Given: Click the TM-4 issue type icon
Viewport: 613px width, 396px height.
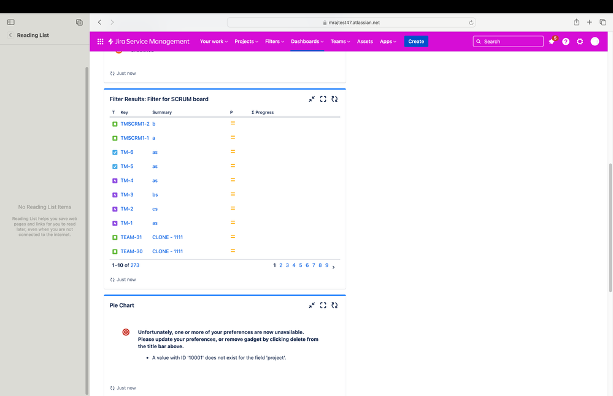Looking at the screenshot, I should pos(115,180).
